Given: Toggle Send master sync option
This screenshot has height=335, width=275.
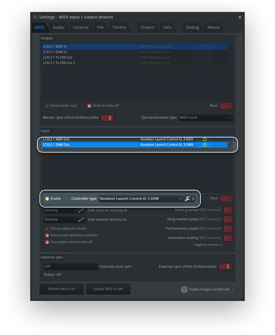Looking at the screenshot, I should [x=47, y=106].
